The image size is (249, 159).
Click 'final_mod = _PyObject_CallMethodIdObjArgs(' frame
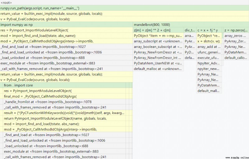[x=64, y=96]
